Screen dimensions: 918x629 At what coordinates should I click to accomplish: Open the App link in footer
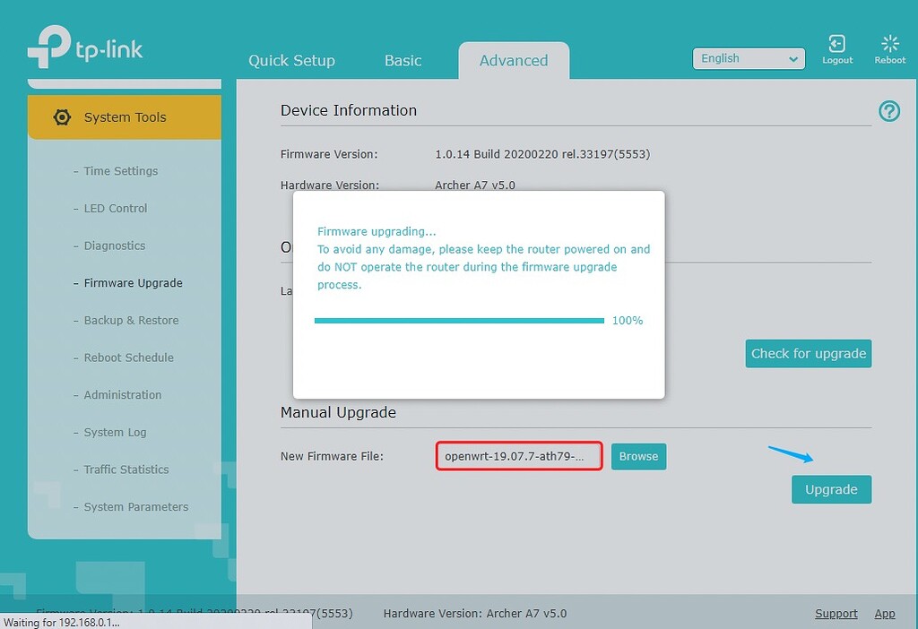pyautogui.click(x=885, y=613)
